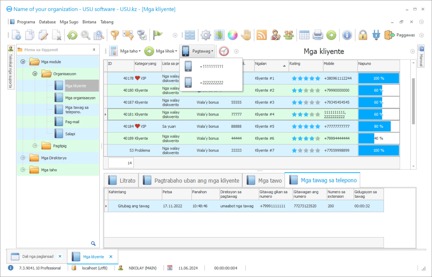Click the RSS feed orange icon
The height and width of the screenshot is (277, 432).
262,35
